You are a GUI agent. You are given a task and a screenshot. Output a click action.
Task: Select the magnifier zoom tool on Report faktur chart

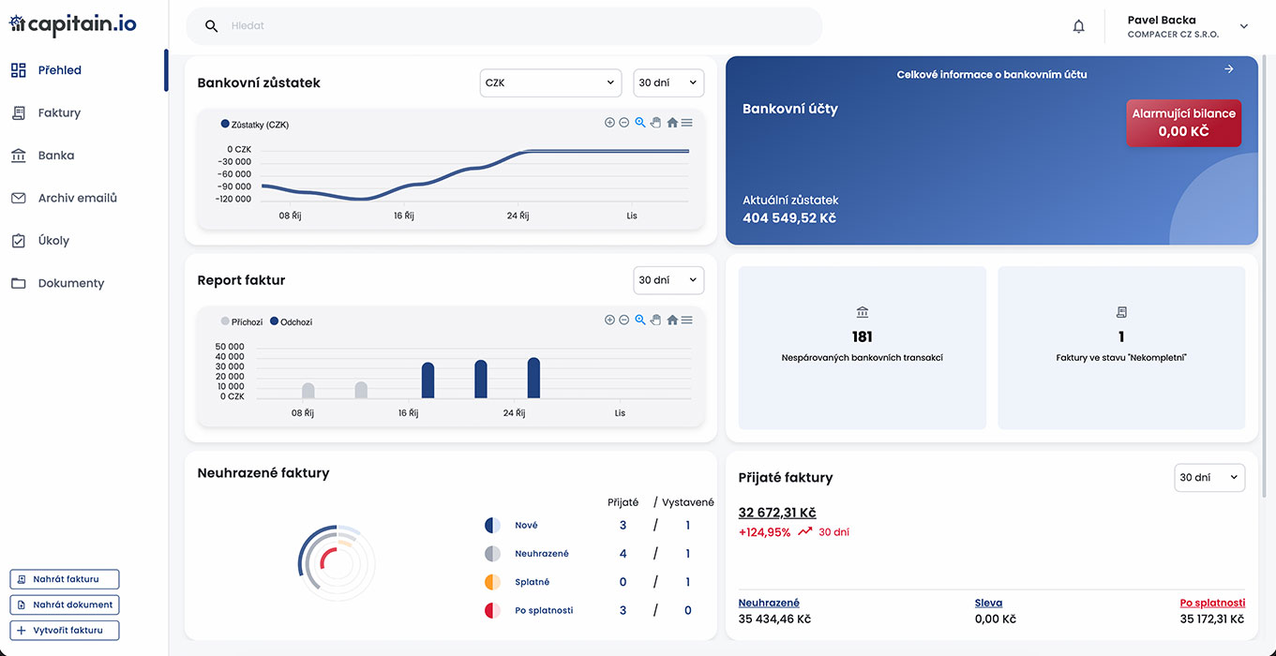[639, 320]
